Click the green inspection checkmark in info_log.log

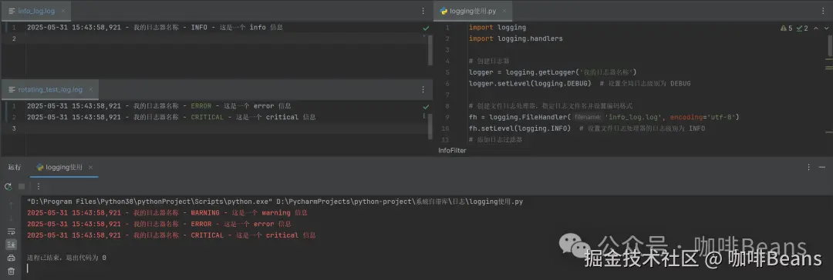click(x=426, y=28)
